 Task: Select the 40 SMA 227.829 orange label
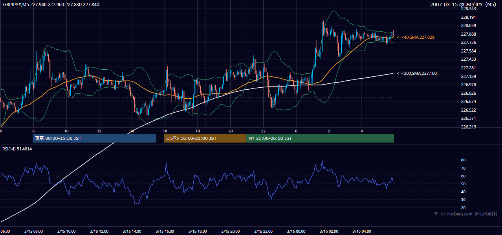click(416, 37)
